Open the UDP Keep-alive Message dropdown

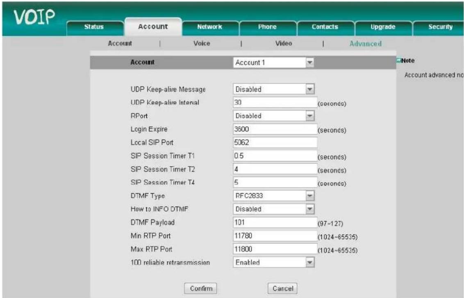point(273,89)
